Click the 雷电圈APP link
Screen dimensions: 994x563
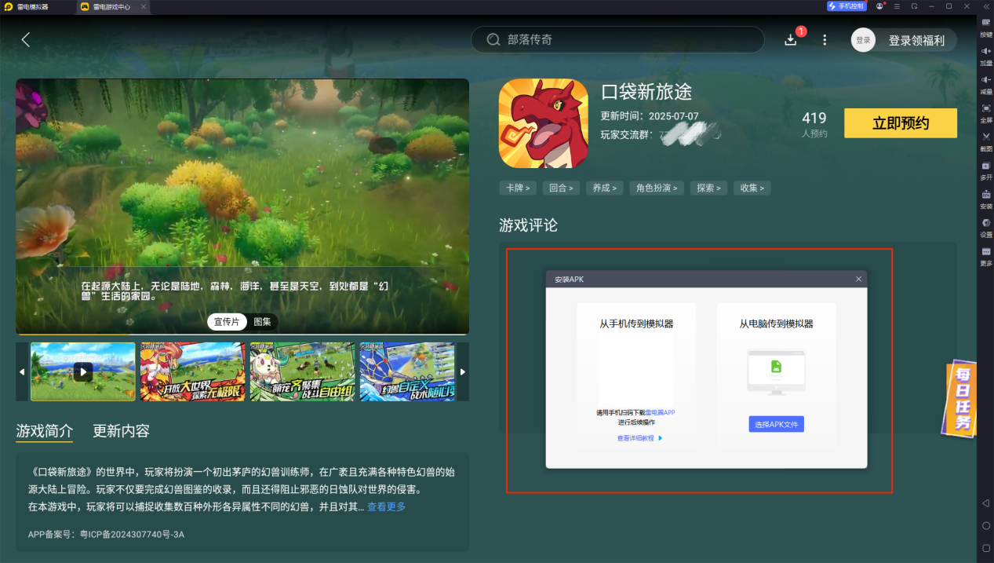coord(660,412)
